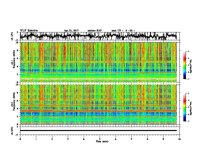Click the time axis tick label '3'
Screen dimensions: 202x156
(68, 139)
